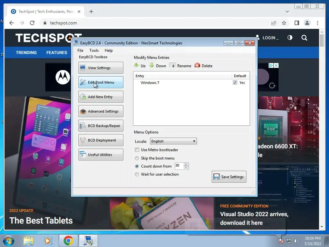Expand the Locale English dropdown
The image size is (329, 247).
pos(173,141)
